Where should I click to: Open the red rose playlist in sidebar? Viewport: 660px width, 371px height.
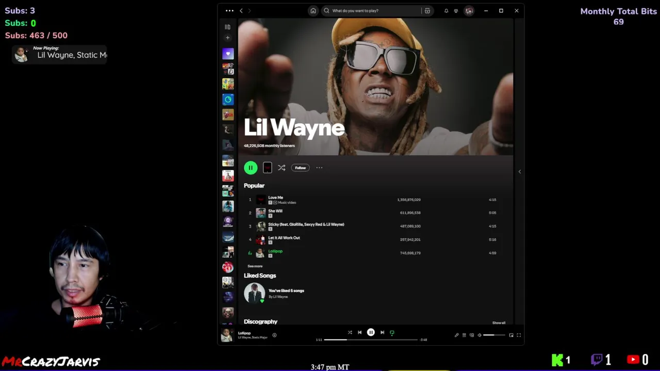pos(228,267)
